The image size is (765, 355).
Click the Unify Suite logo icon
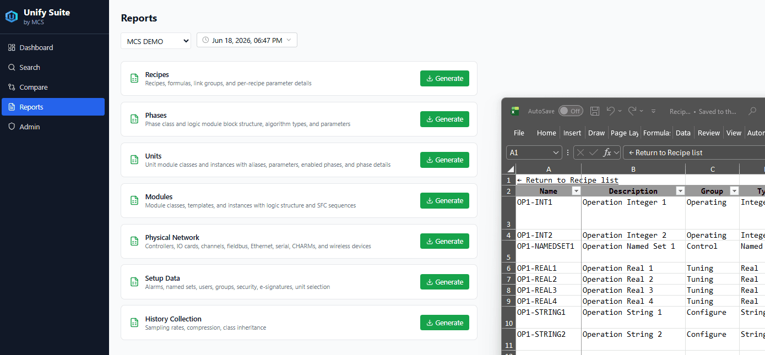click(12, 17)
